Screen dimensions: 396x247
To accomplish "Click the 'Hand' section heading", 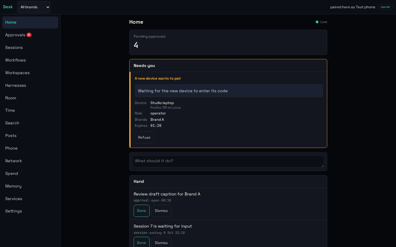I will [139, 181].
